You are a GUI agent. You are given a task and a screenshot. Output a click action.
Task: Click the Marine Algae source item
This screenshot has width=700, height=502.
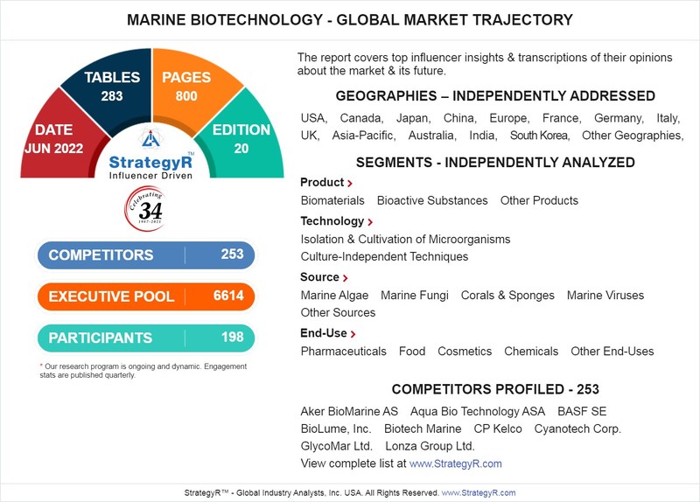click(334, 296)
